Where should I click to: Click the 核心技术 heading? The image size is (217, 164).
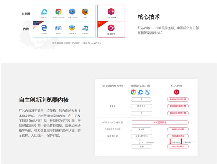click(x=149, y=17)
